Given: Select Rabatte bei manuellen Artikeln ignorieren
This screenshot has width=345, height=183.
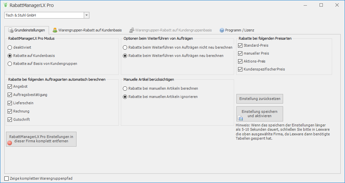Looking at the screenshot, I should (125, 97).
